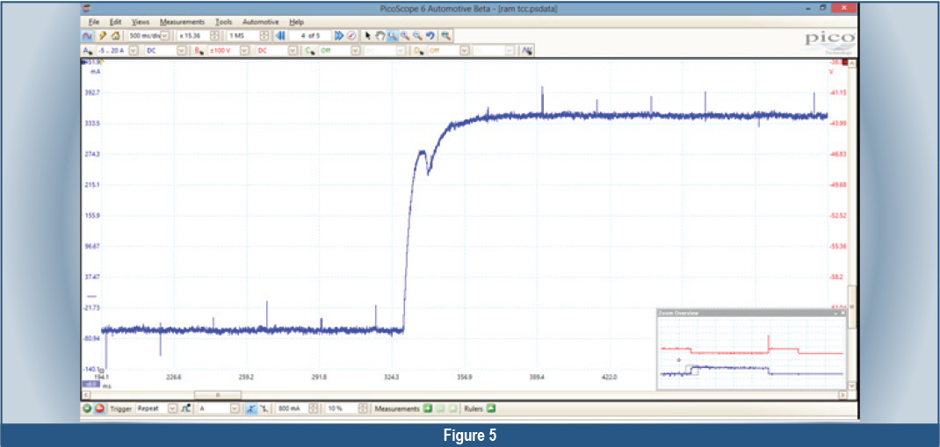Click the green Start capture button
The image size is (940, 447).
point(87,408)
